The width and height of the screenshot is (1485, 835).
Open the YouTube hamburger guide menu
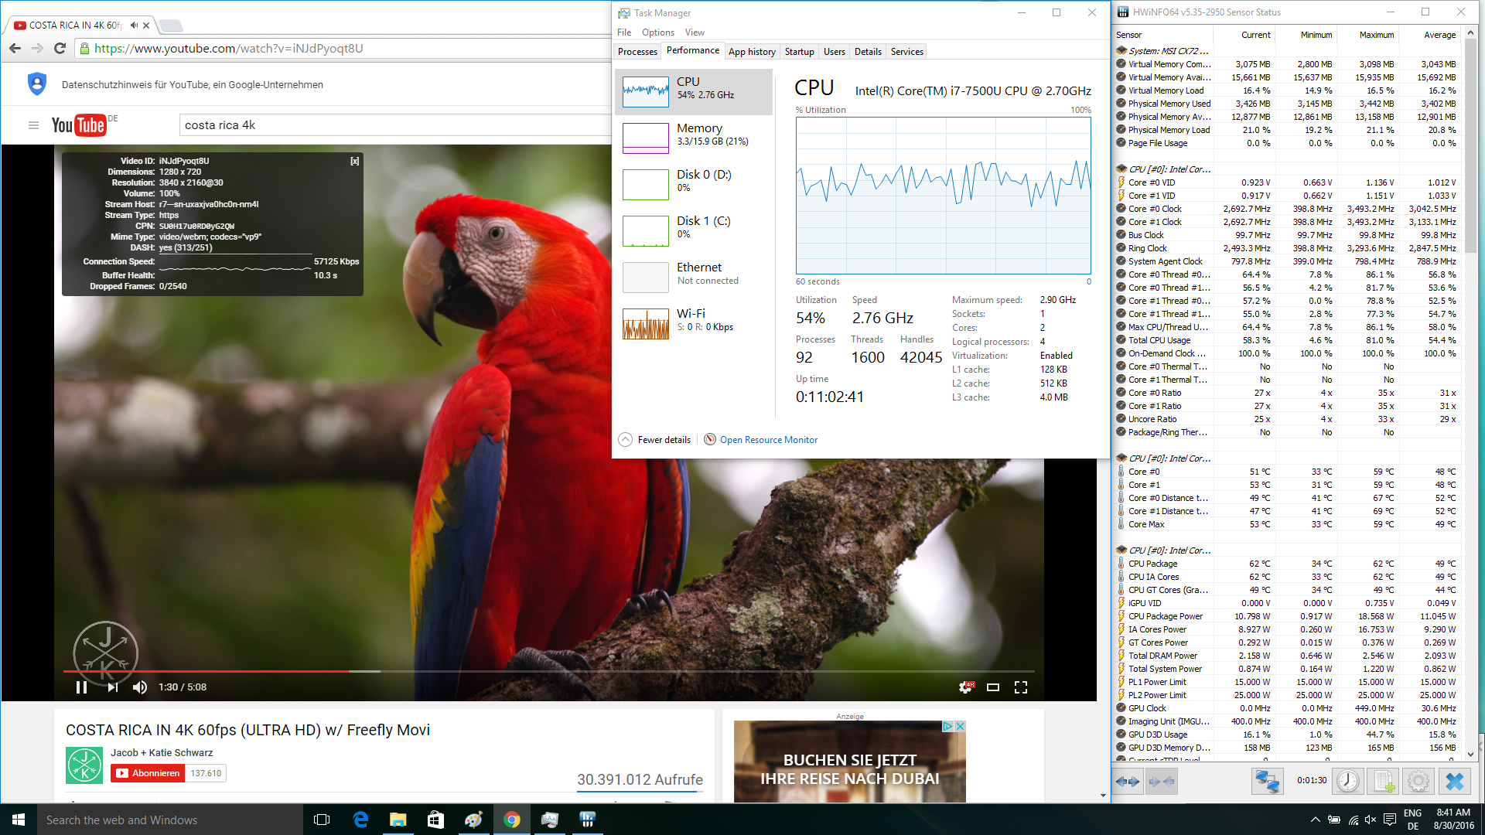point(33,125)
